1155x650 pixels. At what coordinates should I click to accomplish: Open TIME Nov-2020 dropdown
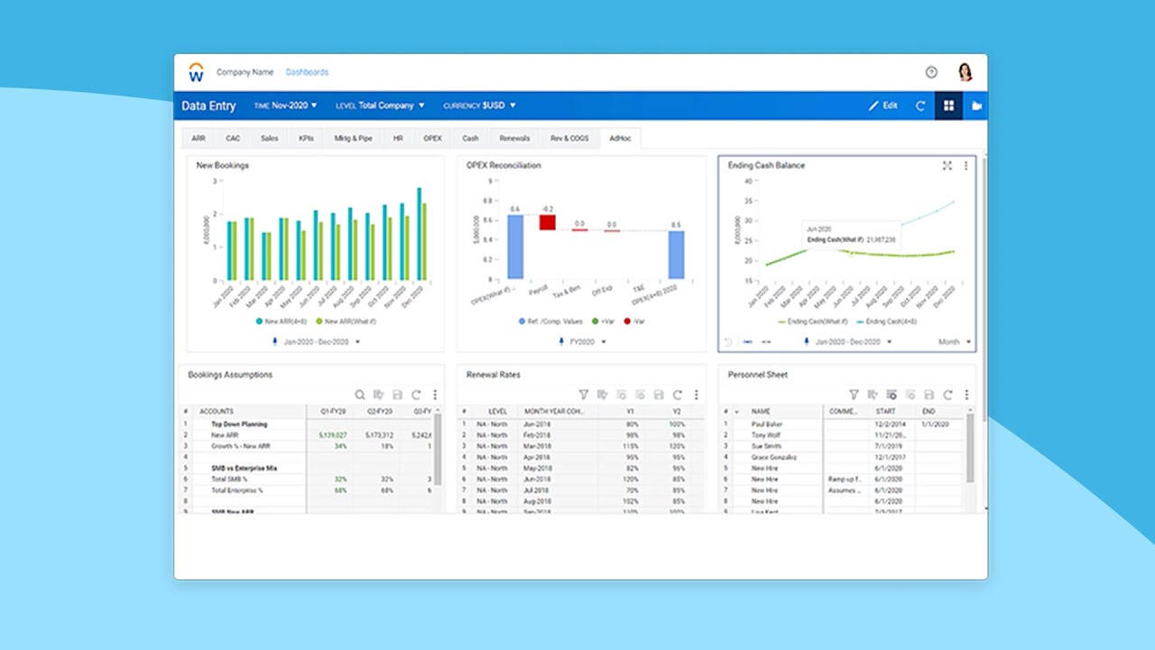point(285,106)
